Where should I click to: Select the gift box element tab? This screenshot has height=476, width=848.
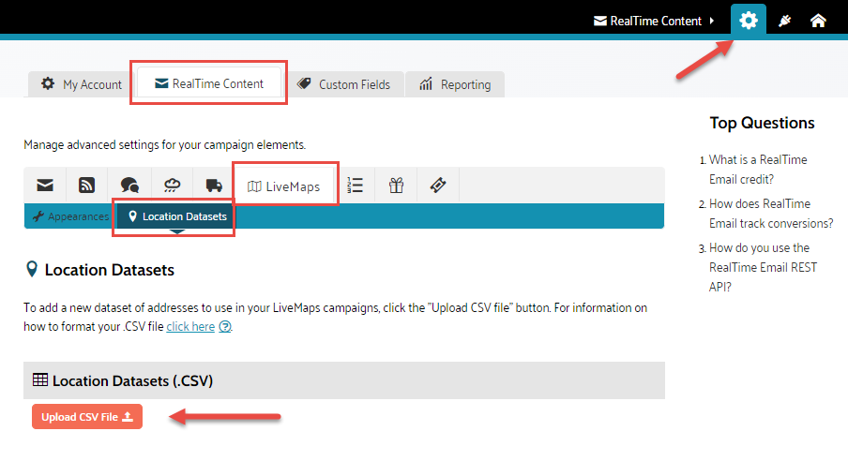click(x=397, y=186)
